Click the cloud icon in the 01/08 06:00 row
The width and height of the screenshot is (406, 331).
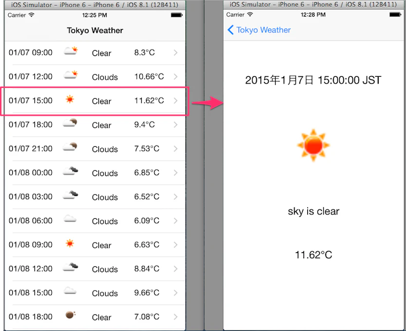pos(70,219)
